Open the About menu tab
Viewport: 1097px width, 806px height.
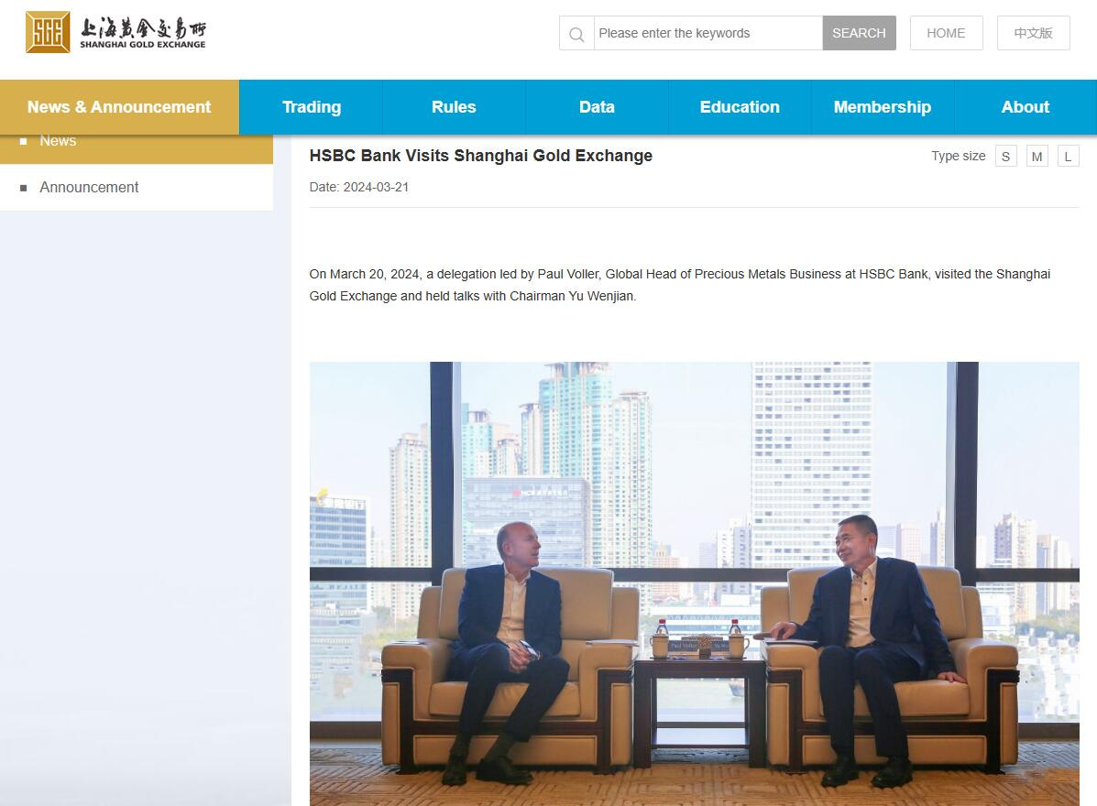(x=1025, y=107)
